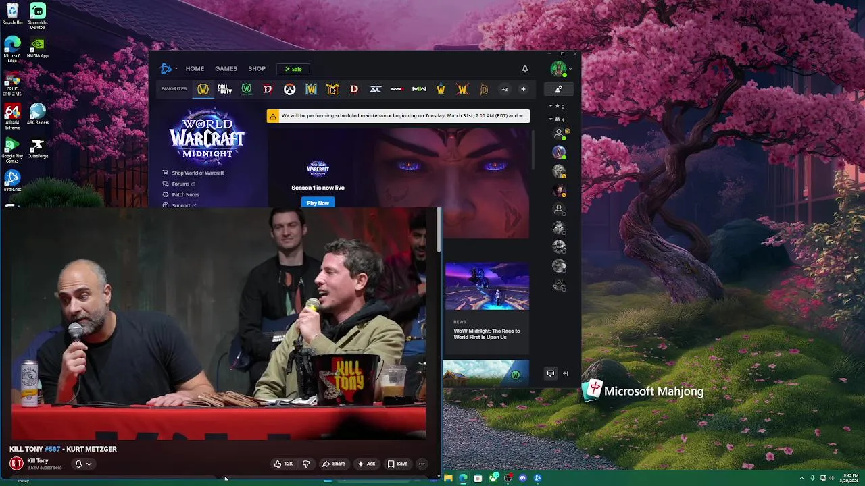Like the Kill Tony video

pos(283,464)
